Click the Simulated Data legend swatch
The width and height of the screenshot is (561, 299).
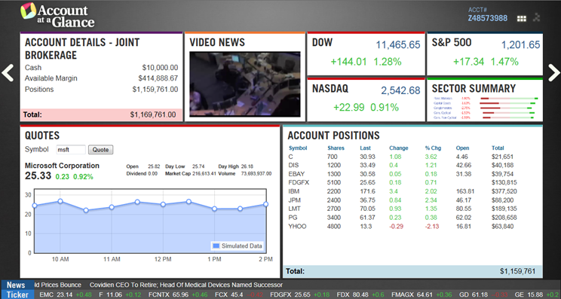(216, 246)
